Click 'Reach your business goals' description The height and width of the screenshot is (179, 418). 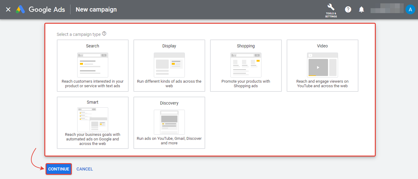93,139
